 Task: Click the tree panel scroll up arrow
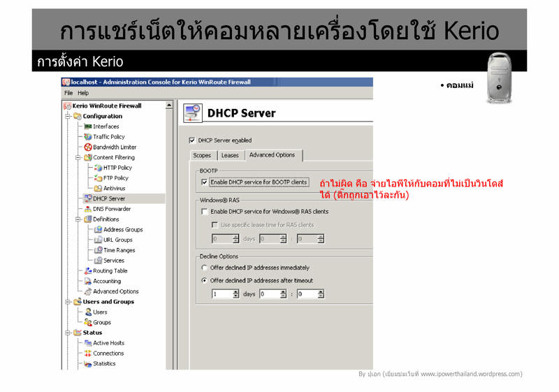[169, 105]
